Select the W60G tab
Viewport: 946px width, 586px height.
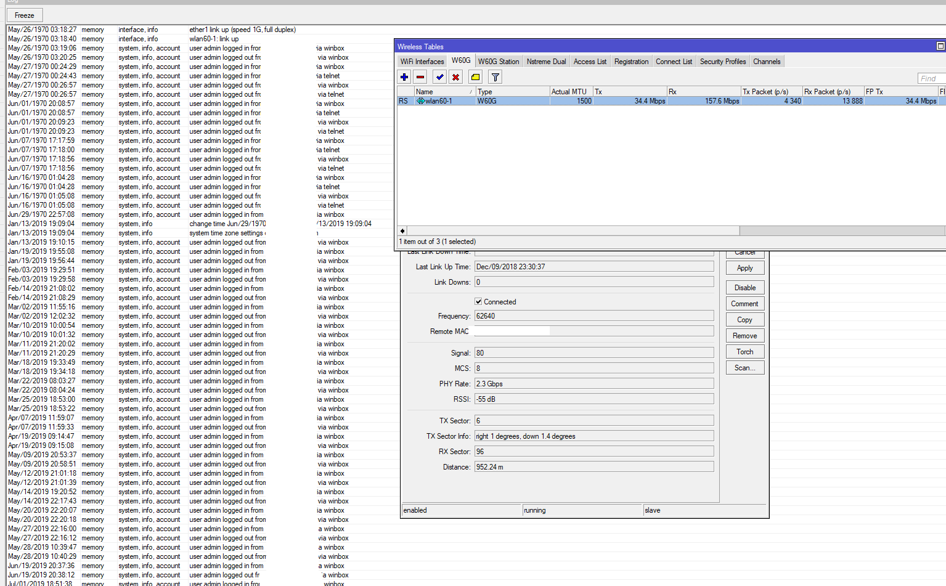[461, 60]
